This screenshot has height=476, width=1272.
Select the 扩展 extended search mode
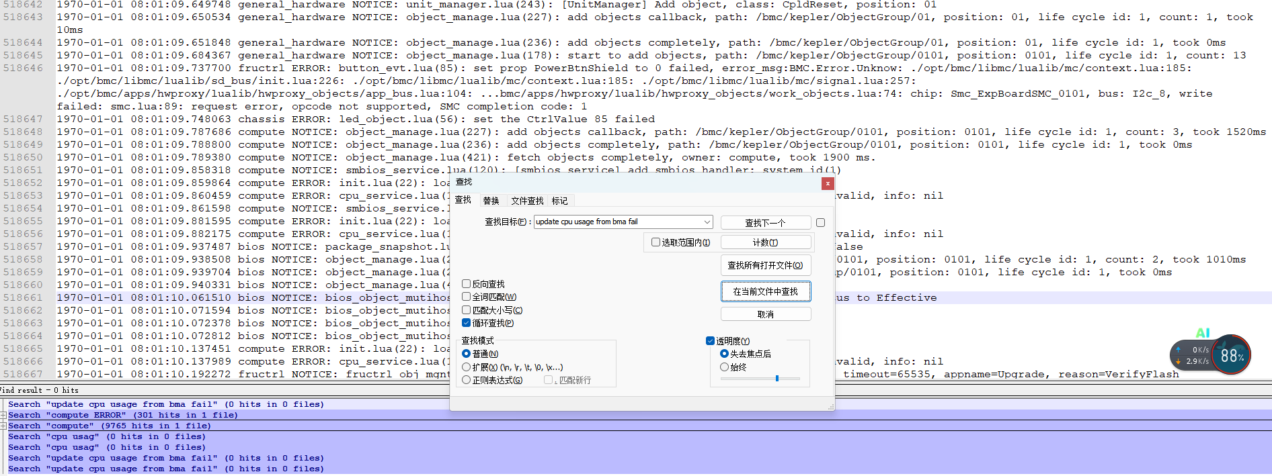[467, 367]
